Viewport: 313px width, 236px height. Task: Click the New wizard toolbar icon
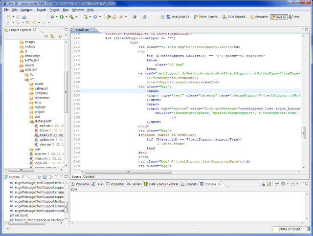[8, 17]
